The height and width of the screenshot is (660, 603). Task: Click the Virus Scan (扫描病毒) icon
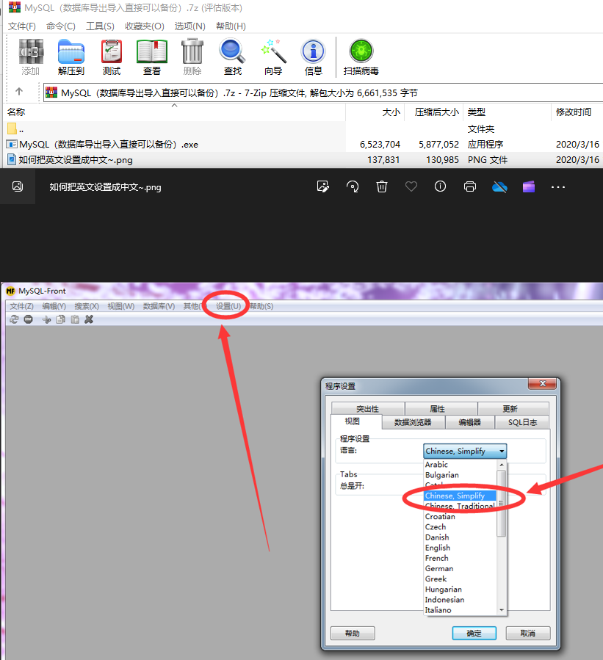click(x=361, y=51)
